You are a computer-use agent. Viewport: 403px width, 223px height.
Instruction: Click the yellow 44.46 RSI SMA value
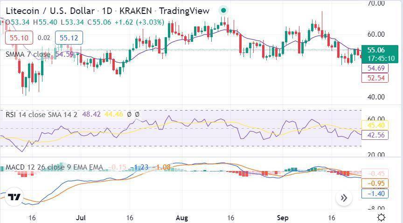click(x=114, y=114)
